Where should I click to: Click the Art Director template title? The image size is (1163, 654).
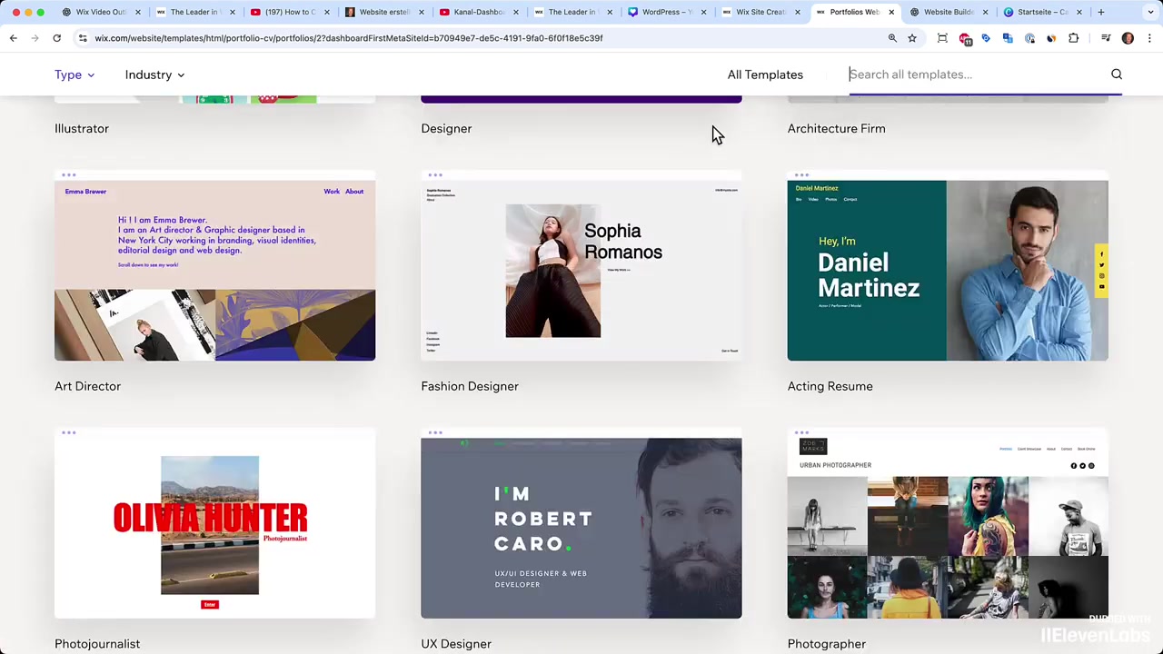[87, 386]
